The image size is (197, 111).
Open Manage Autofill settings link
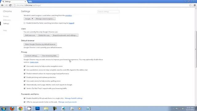[74, 98]
